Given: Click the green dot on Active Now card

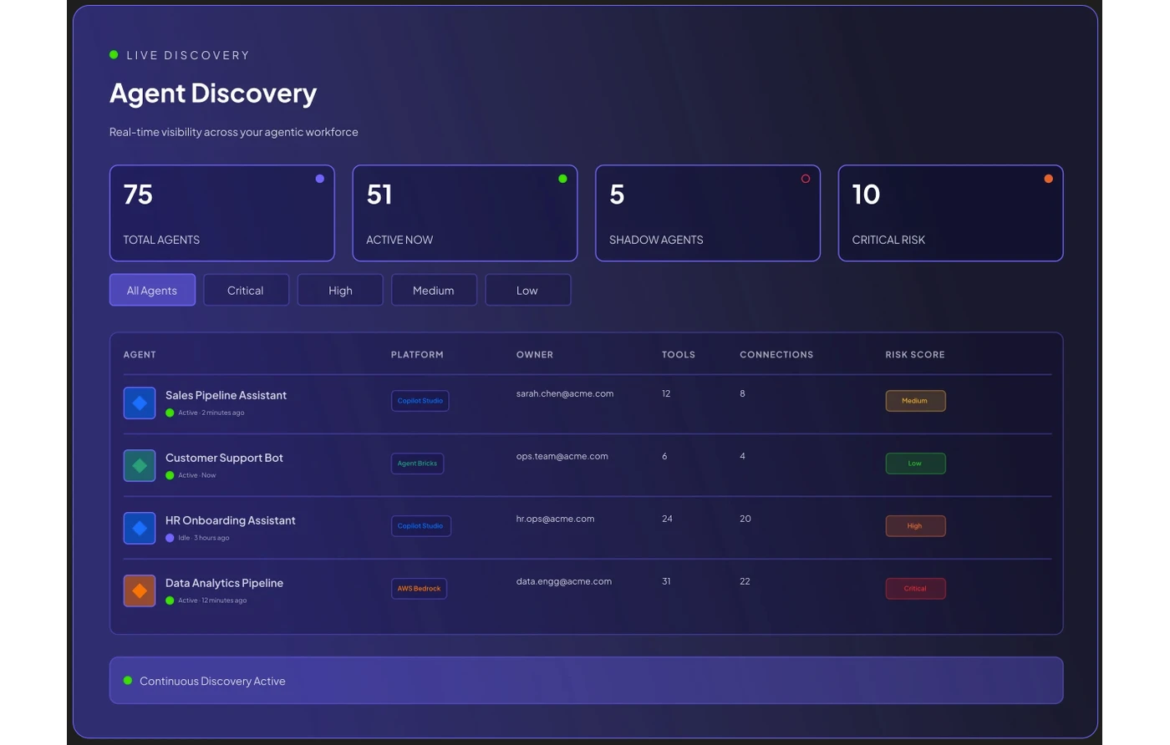Looking at the screenshot, I should [x=562, y=179].
